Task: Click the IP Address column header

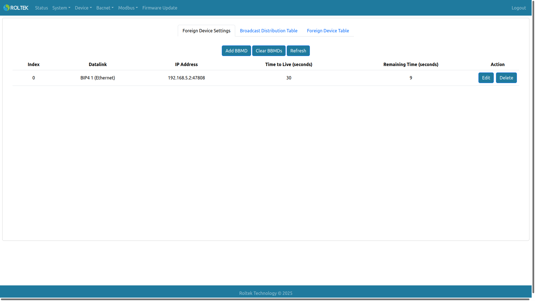Action: pos(186,64)
